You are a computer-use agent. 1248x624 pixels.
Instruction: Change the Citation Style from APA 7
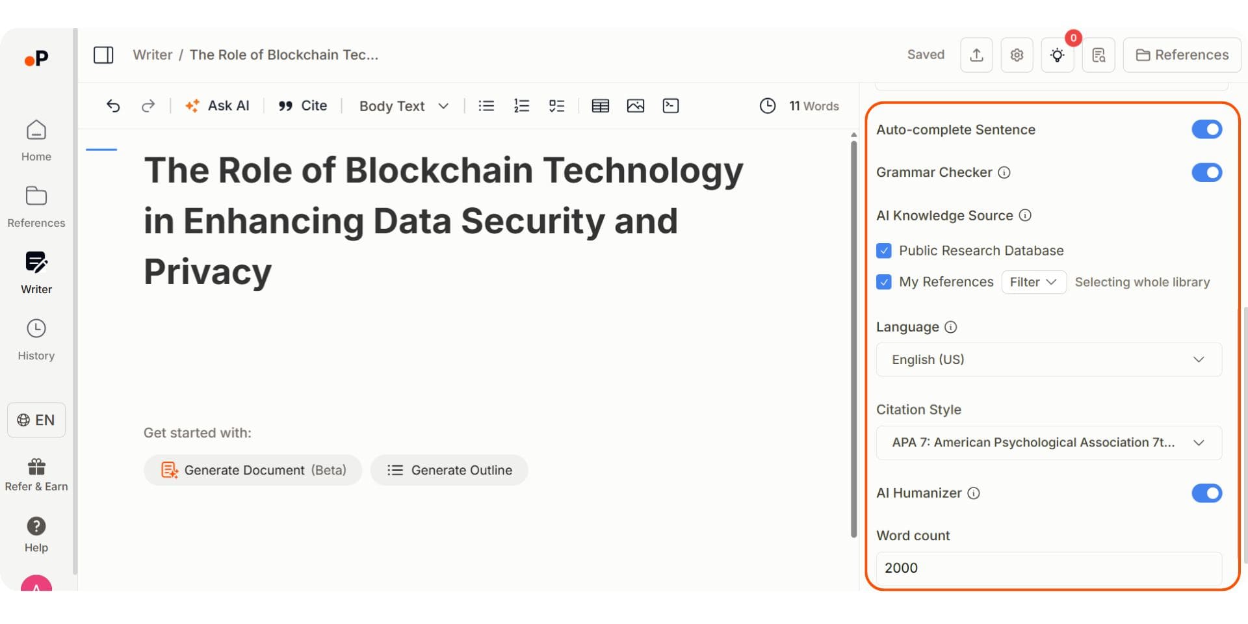(1048, 443)
